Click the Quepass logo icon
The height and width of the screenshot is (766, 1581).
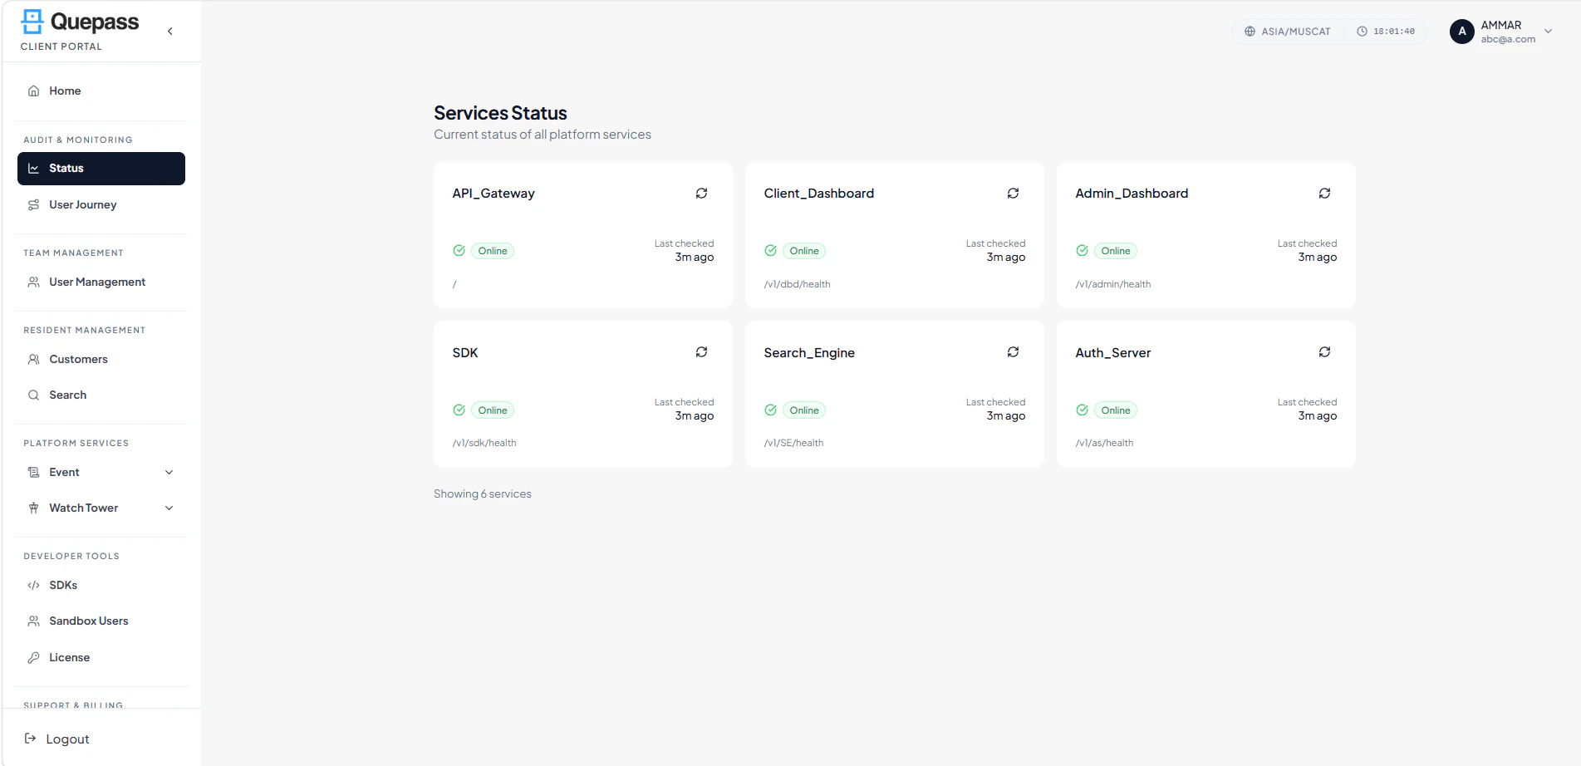32,22
